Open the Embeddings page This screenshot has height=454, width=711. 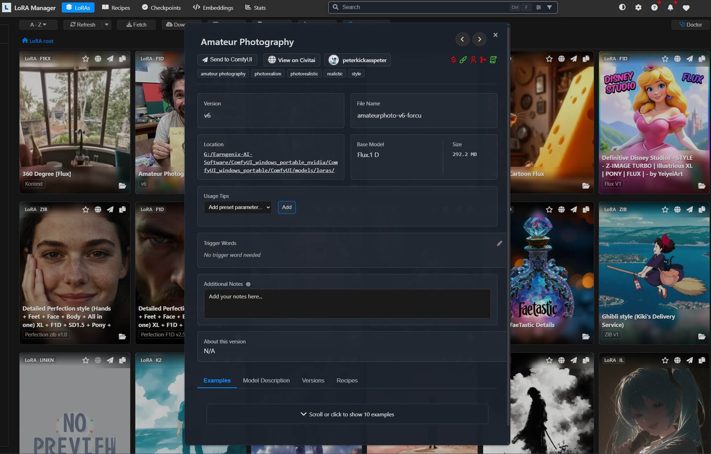click(x=213, y=7)
